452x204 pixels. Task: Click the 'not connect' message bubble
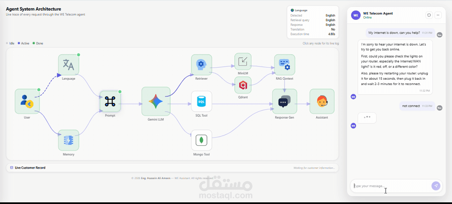[x=417, y=106]
